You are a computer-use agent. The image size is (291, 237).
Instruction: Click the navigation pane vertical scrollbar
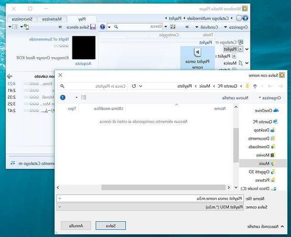(x=236, y=145)
